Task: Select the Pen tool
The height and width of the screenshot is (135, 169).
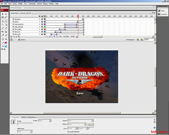Action: 3,21
